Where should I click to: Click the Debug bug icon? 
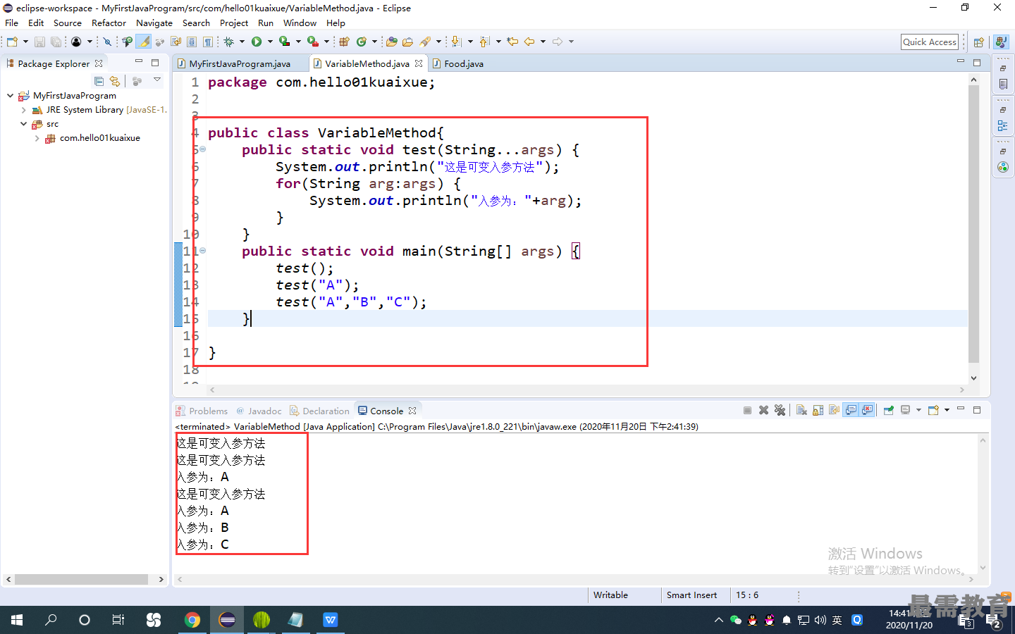click(228, 42)
